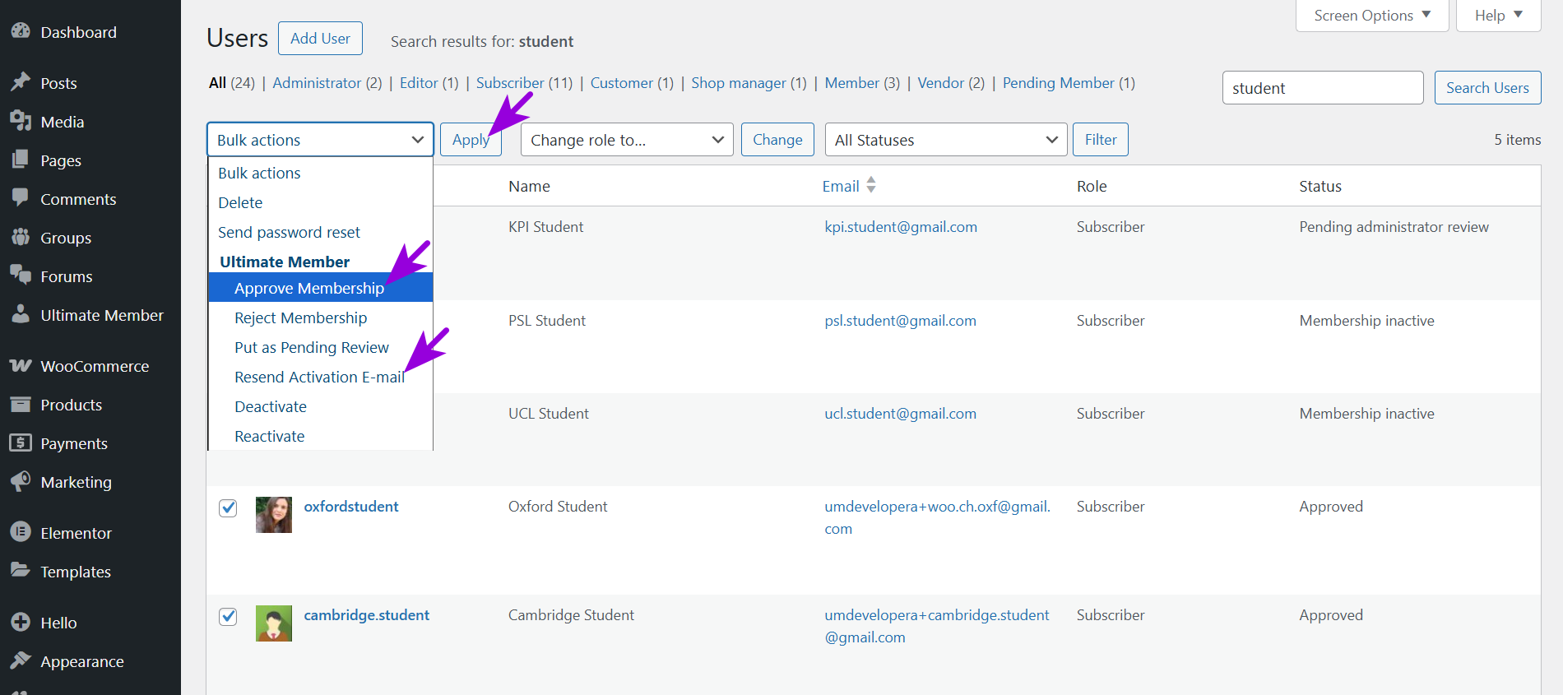Click psl.student@gmail.com email link
Screen dimensions: 1563x695
[901, 321]
